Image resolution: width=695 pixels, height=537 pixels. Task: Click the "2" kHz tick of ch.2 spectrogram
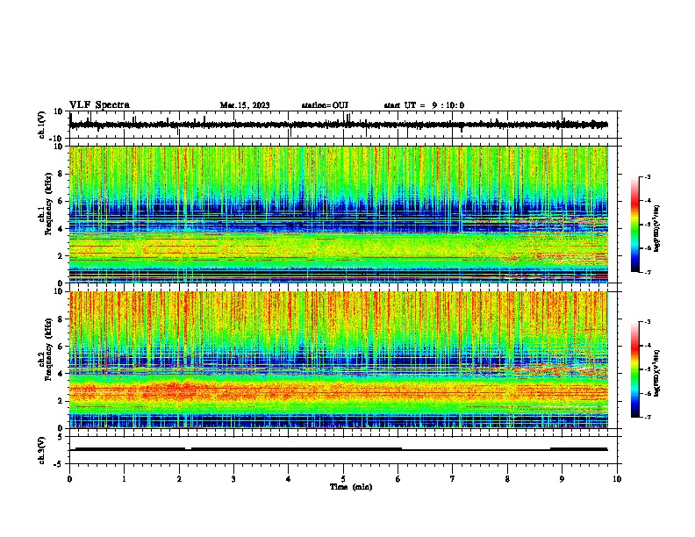[x=61, y=401]
